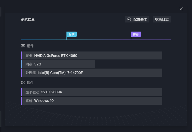
Task: Select the 标准 standard marker flag
Action: tap(72, 34)
